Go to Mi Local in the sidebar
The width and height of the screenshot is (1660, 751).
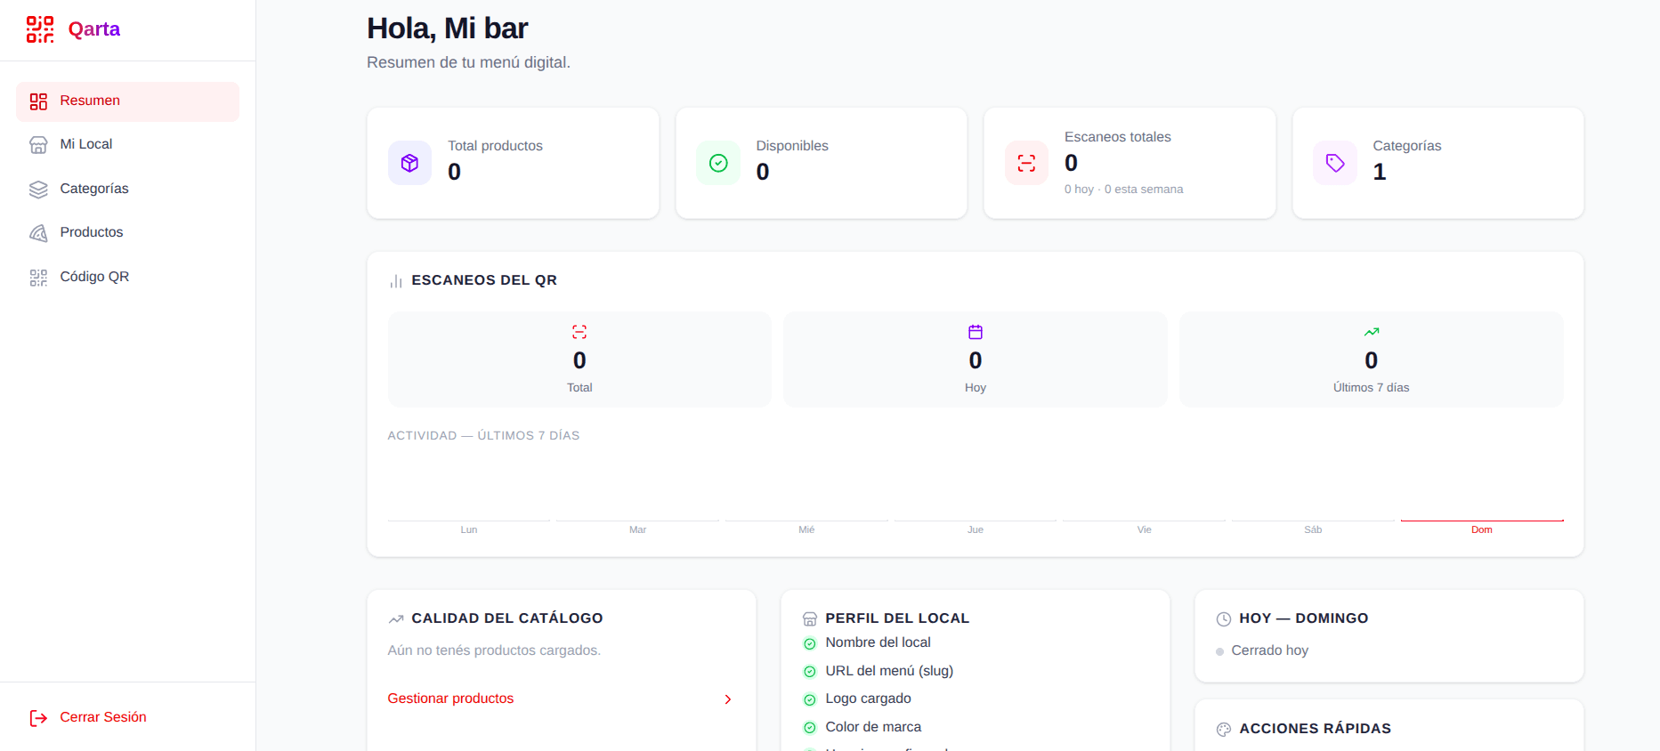pyautogui.click(x=127, y=145)
